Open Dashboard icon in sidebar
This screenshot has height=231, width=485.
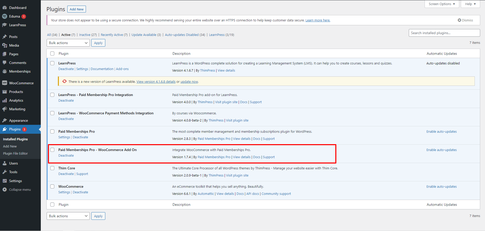click(x=5, y=8)
